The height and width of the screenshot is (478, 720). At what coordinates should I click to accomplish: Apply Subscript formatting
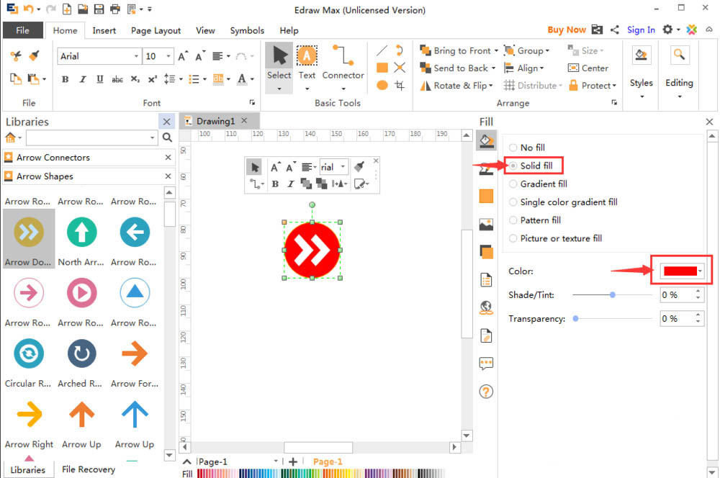pyautogui.click(x=135, y=79)
